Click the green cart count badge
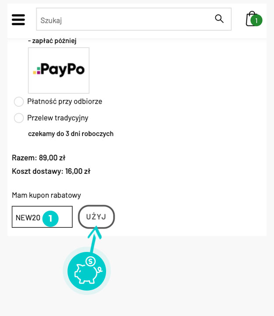The width and height of the screenshot is (274, 316). coord(256,20)
